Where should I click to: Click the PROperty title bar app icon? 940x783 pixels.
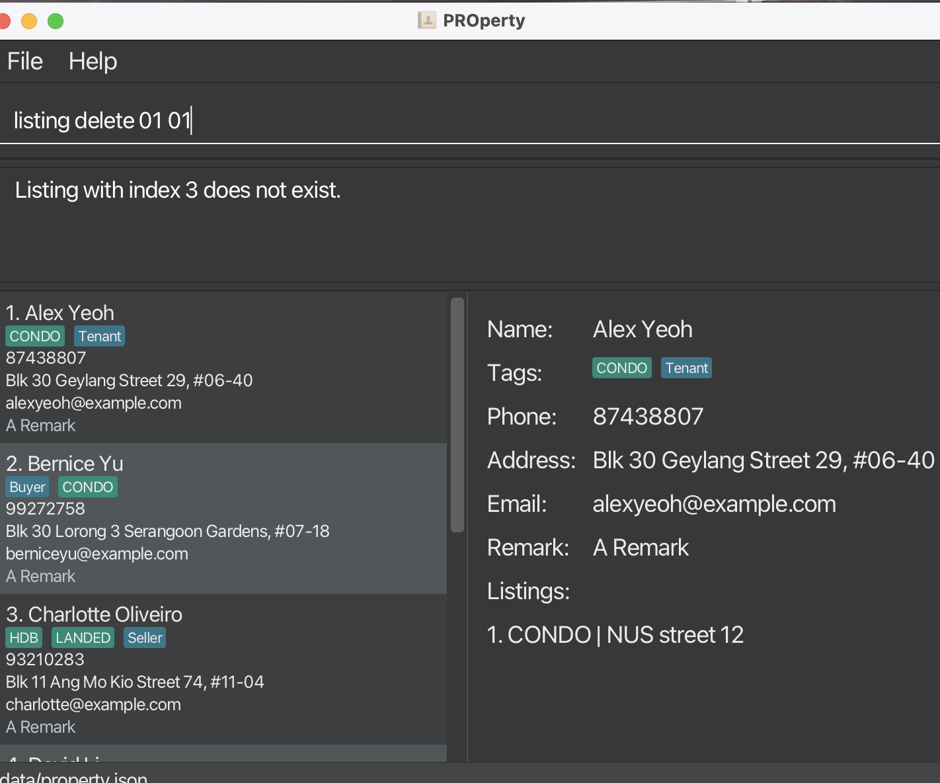(x=427, y=21)
